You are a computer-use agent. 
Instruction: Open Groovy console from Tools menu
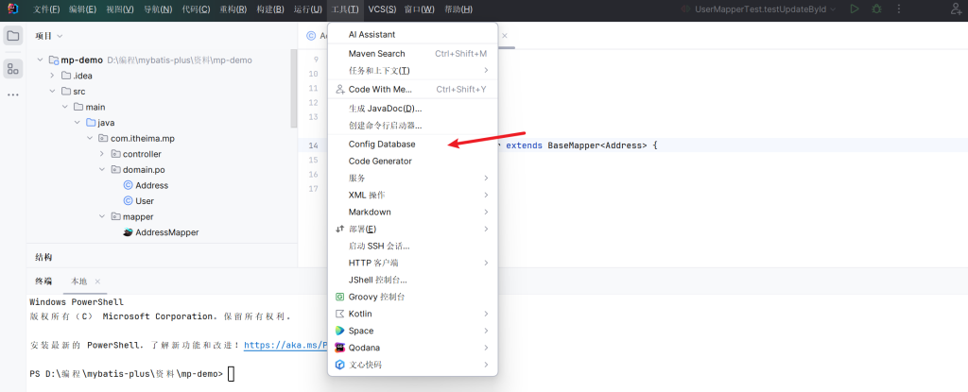(x=376, y=297)
